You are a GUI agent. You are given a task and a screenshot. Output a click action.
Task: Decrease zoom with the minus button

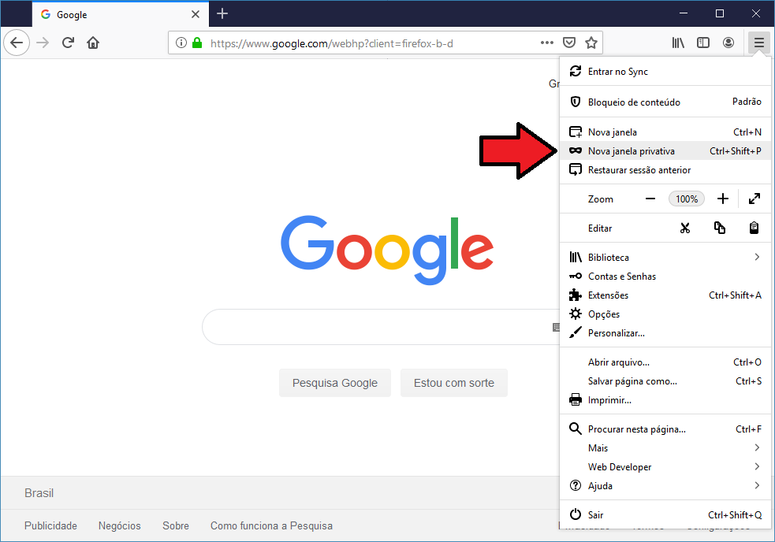pyautogui.click(x=650, y=199)
